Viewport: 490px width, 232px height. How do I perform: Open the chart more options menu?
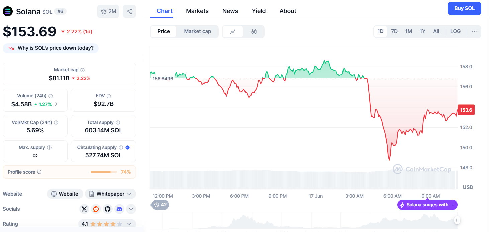(474, 31)
